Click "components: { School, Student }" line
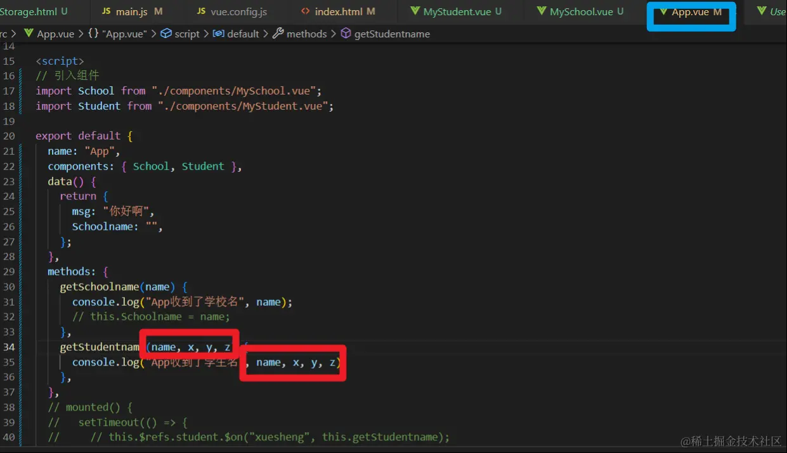Viewport: 787px width, 453px height. 145,166
